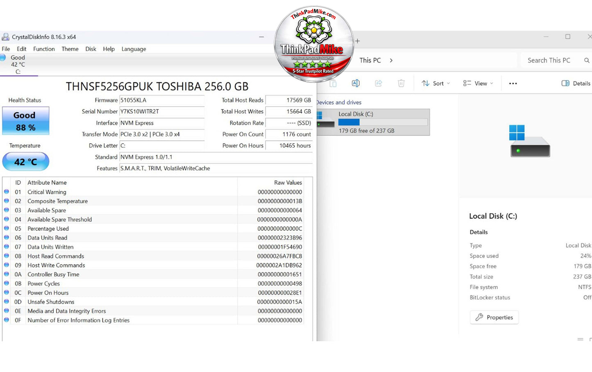The image size is (592, 372).
Task: Click the blue disk status orb beside Good 42 °C
Action: coord(3,58)
